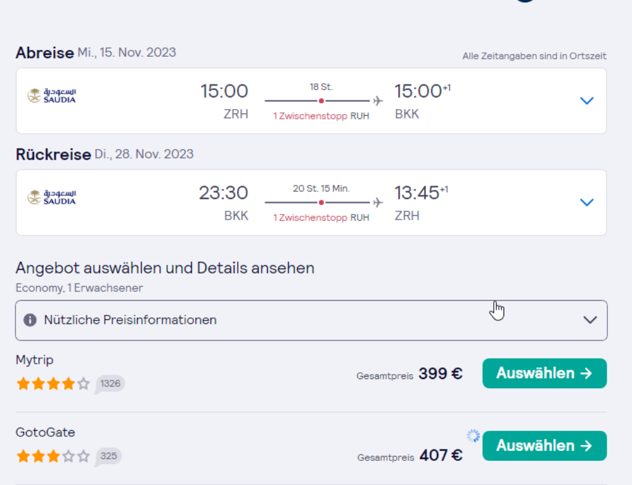Image resolution: width=632 pixels, height=485 pixels.
Task: Click the Mytrip star rating
Action: click(53, 384)
